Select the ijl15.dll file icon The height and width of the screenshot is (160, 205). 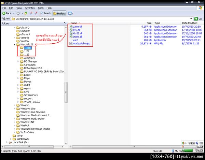71,30
